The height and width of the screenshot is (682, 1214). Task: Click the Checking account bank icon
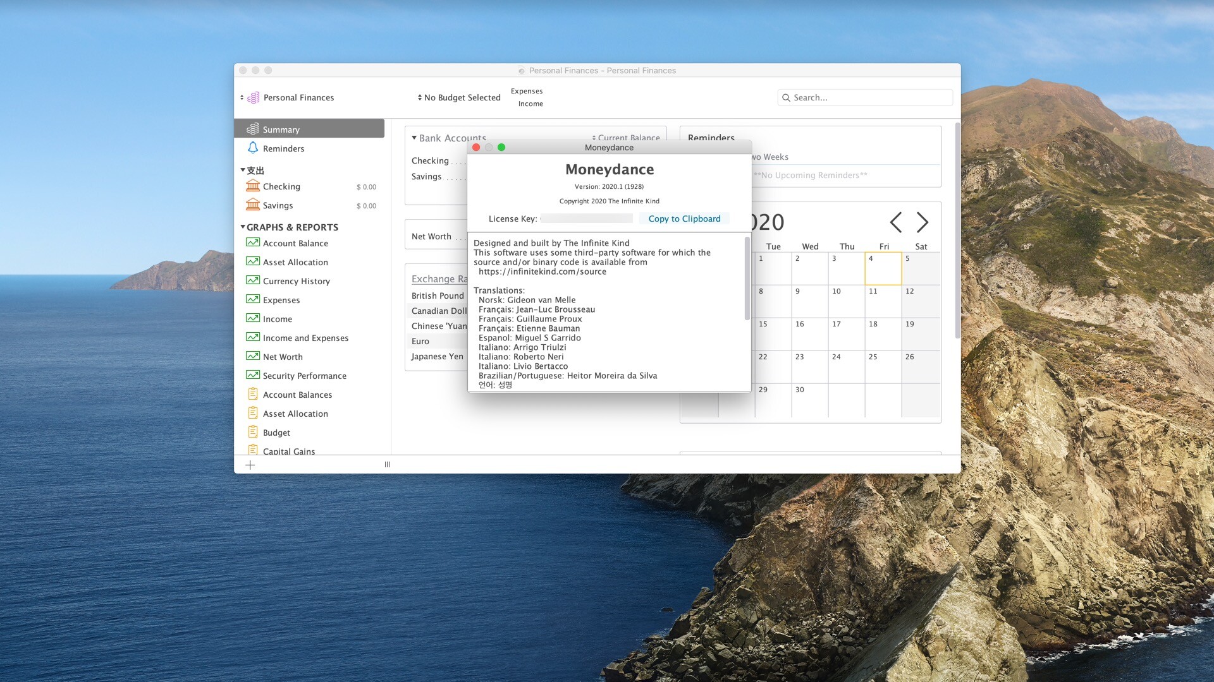[252, 186]
